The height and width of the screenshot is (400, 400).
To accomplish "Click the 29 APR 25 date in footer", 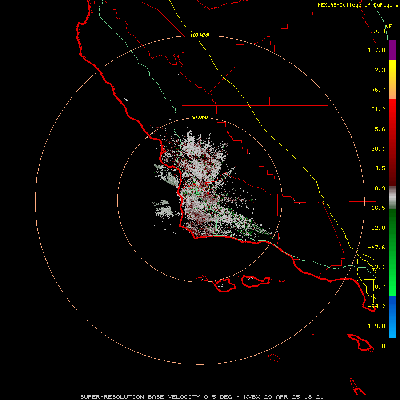I will pos(282,397).
